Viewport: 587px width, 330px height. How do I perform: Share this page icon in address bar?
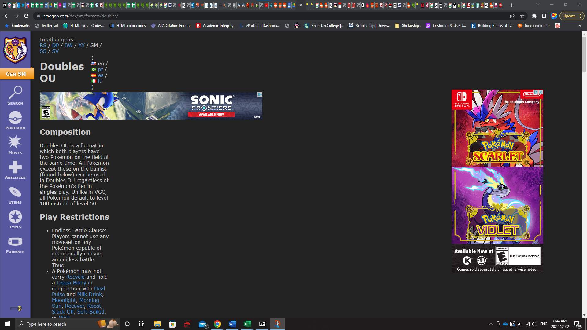click(512, 16)
